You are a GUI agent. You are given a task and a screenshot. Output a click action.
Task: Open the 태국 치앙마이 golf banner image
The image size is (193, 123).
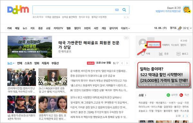point(30,47)
